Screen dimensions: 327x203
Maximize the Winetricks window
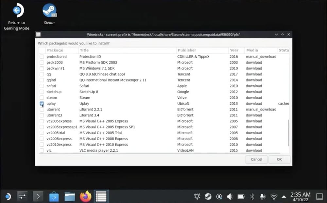coord(283,34)
